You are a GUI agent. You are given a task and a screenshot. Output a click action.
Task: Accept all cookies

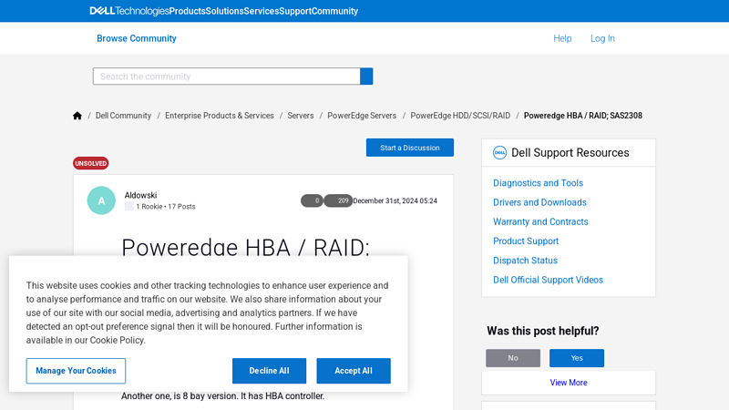(x=354, y=371)
